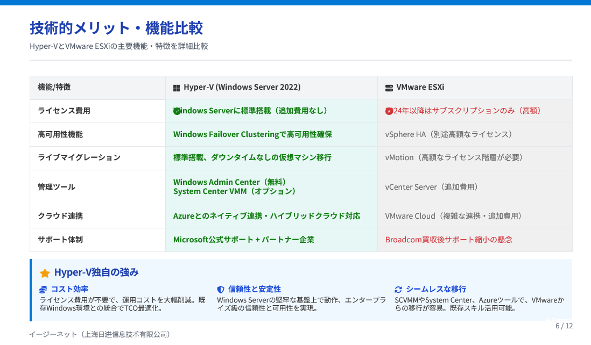Click the paragraph starting SCVMMやSystem Center

pos(480,304)
